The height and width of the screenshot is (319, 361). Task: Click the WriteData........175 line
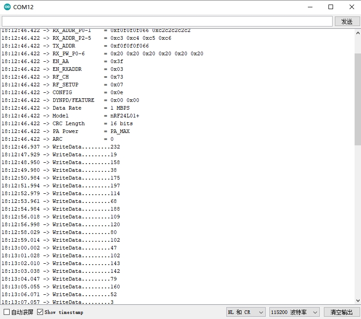tap(61, 178)
